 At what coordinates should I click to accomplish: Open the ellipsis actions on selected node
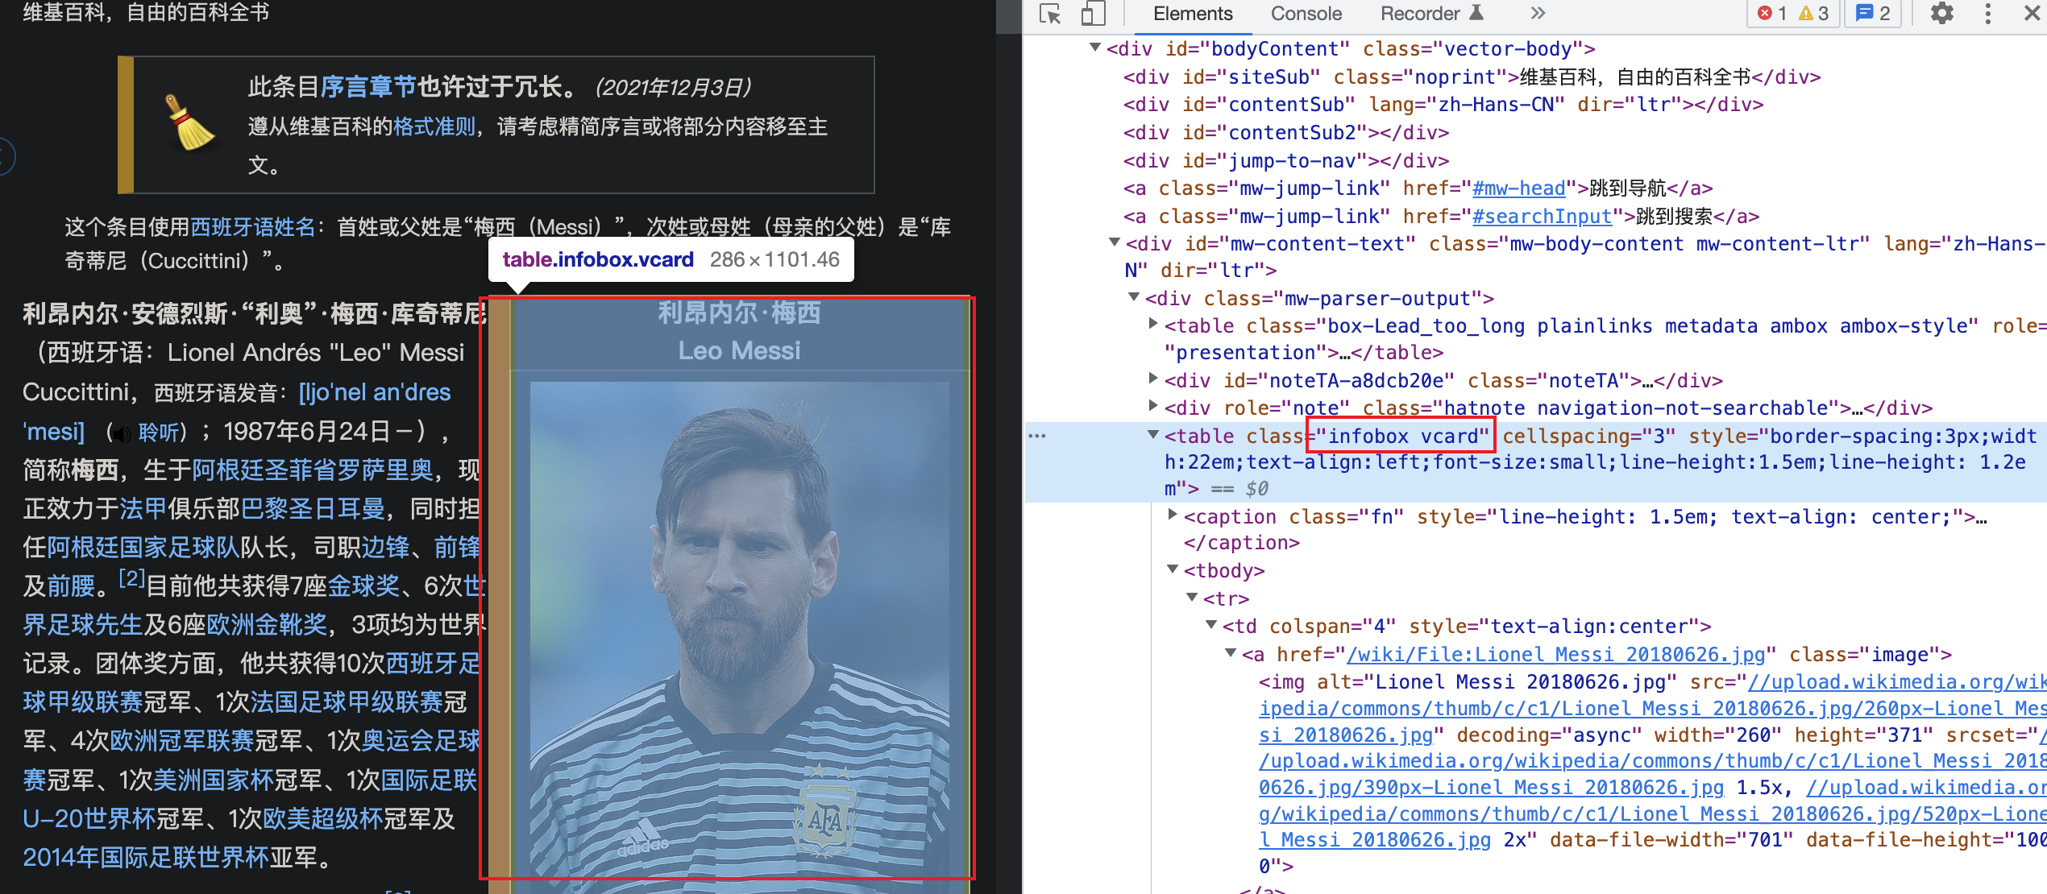[x=1037, y=436]
